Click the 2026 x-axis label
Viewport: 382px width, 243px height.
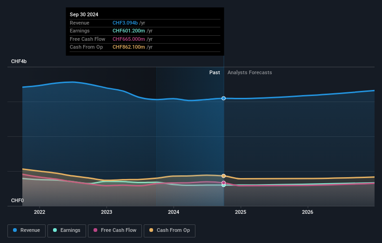tap(308, 212)
